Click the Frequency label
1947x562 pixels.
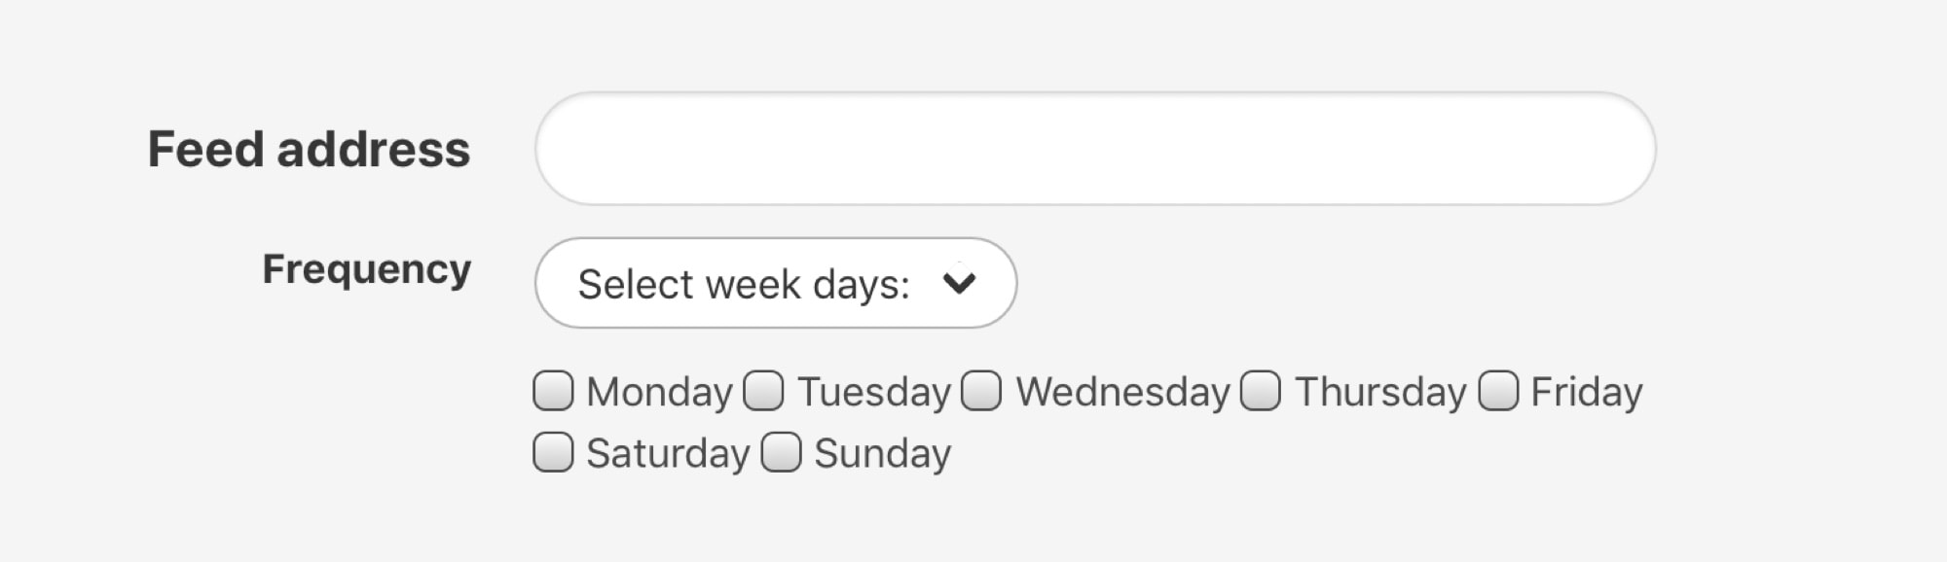pos(368,269)
